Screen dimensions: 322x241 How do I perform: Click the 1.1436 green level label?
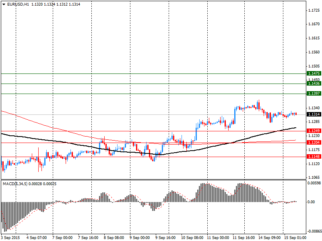[x=314, y=84]
